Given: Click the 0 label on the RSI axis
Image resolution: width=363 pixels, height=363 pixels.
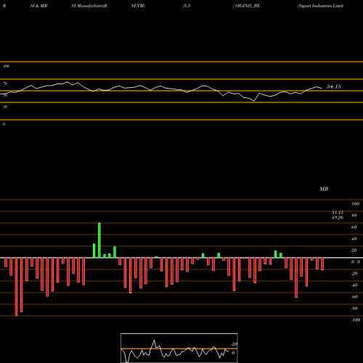Looking at the screenshot, I should click(x=4, y=124).
